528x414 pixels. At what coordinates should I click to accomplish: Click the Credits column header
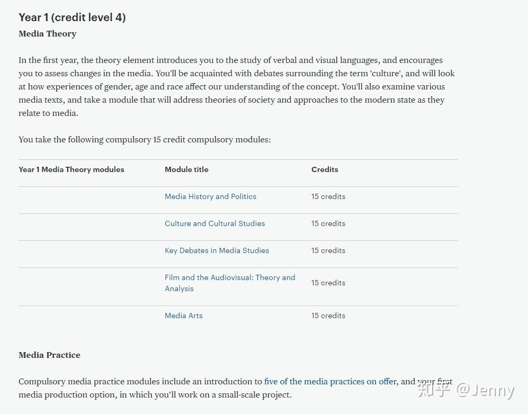[x=325, y=169]
